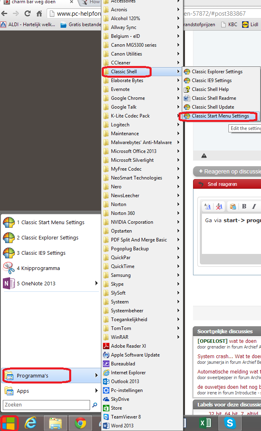
Task: Click the Bold icon in quick reply editor
Action: (244, 206)
